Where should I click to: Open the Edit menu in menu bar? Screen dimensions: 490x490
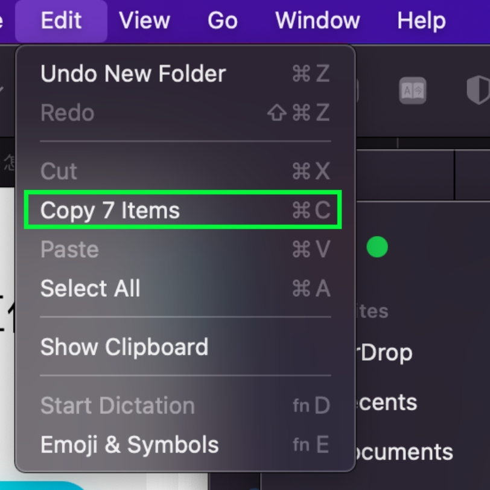tap(62, 21)
